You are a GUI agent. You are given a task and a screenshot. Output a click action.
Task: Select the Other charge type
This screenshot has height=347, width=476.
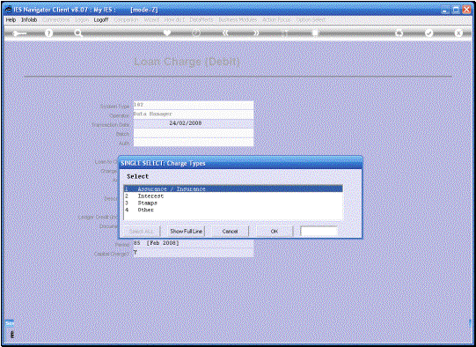tap(233, 210)
